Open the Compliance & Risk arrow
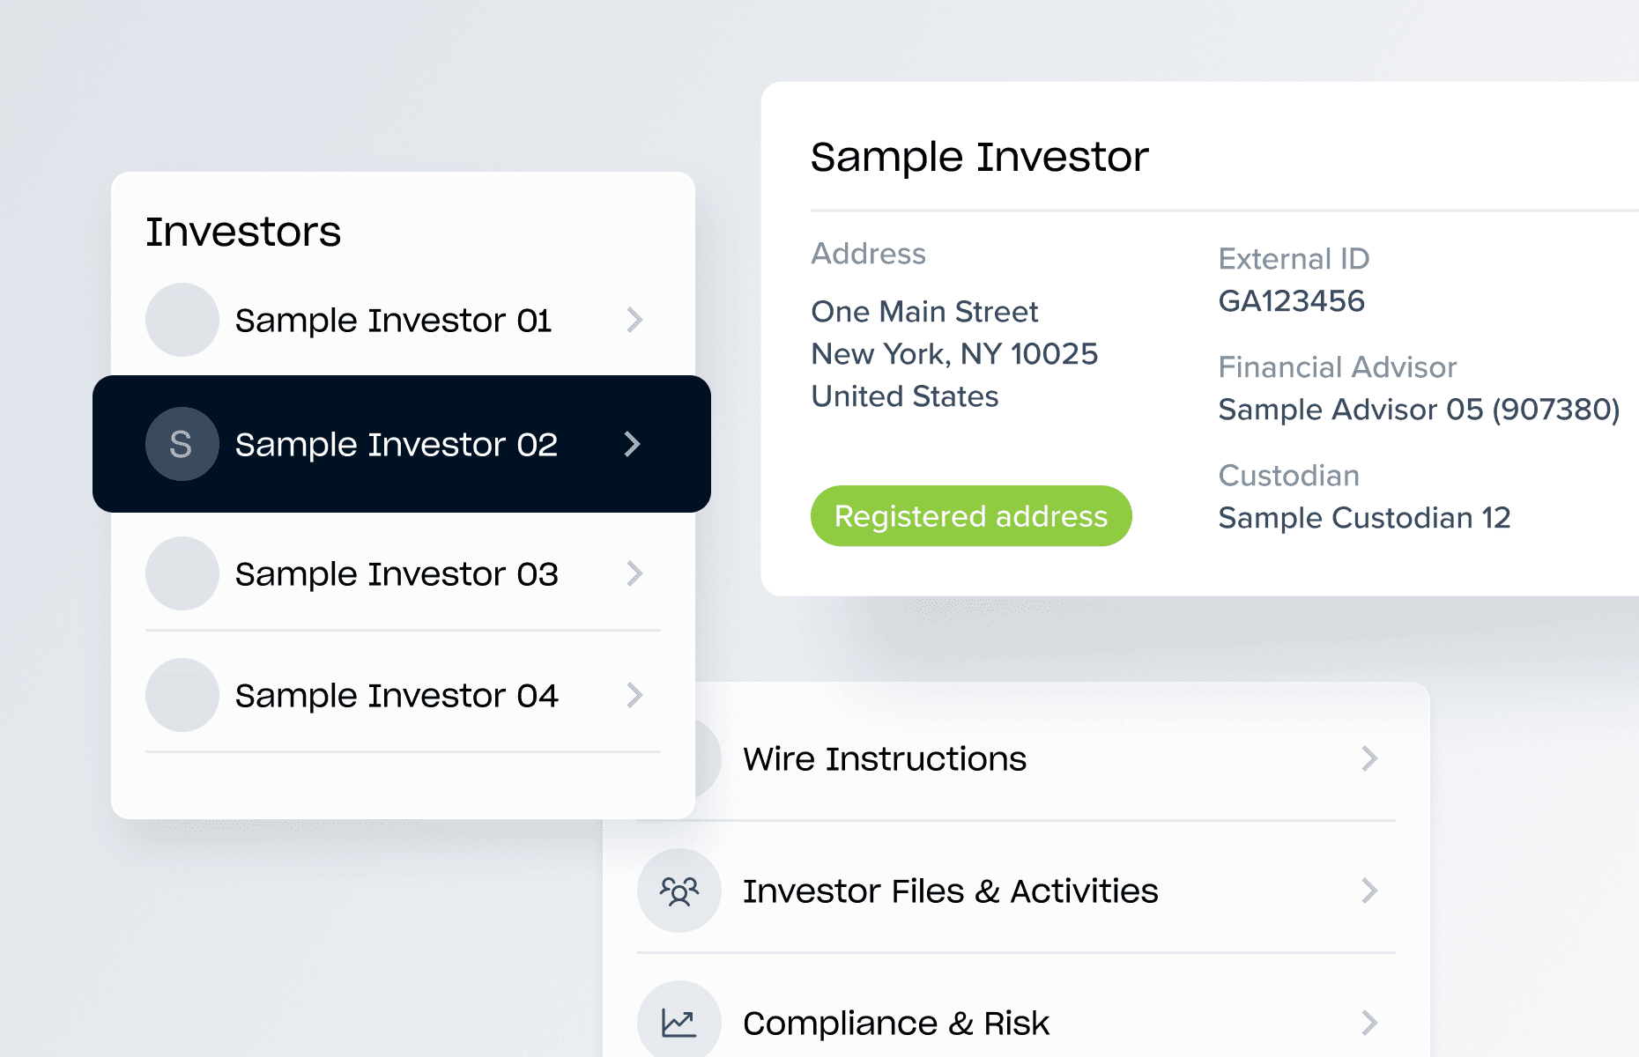Viewport: 1639px width, 1057px height. point(1368,1023)
